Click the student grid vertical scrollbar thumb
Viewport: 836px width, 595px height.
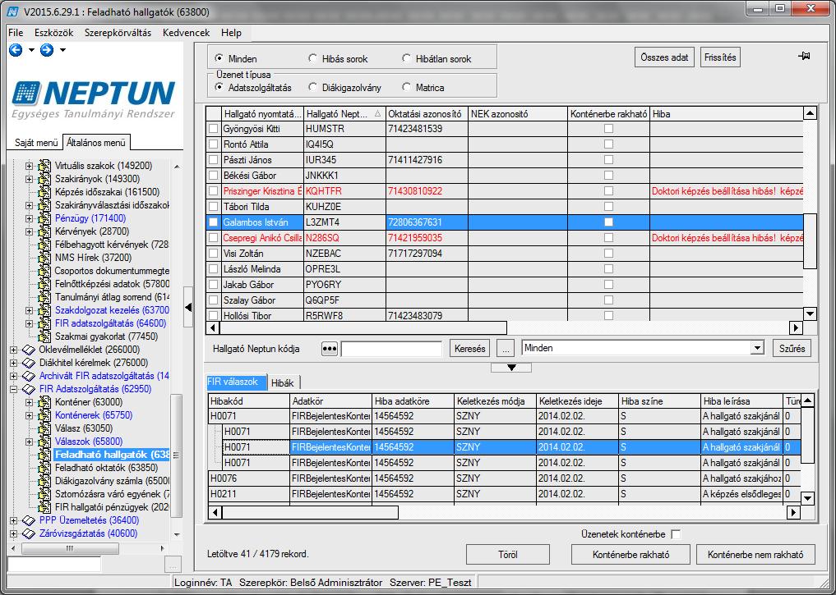[x=810, y=241]
